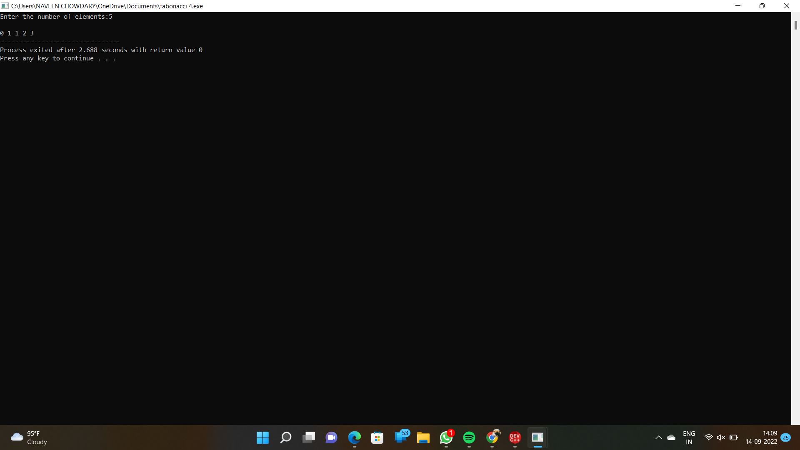Launch Spotify from the taskbar
This screenshot has width=800, height=450.
(469, 437)
